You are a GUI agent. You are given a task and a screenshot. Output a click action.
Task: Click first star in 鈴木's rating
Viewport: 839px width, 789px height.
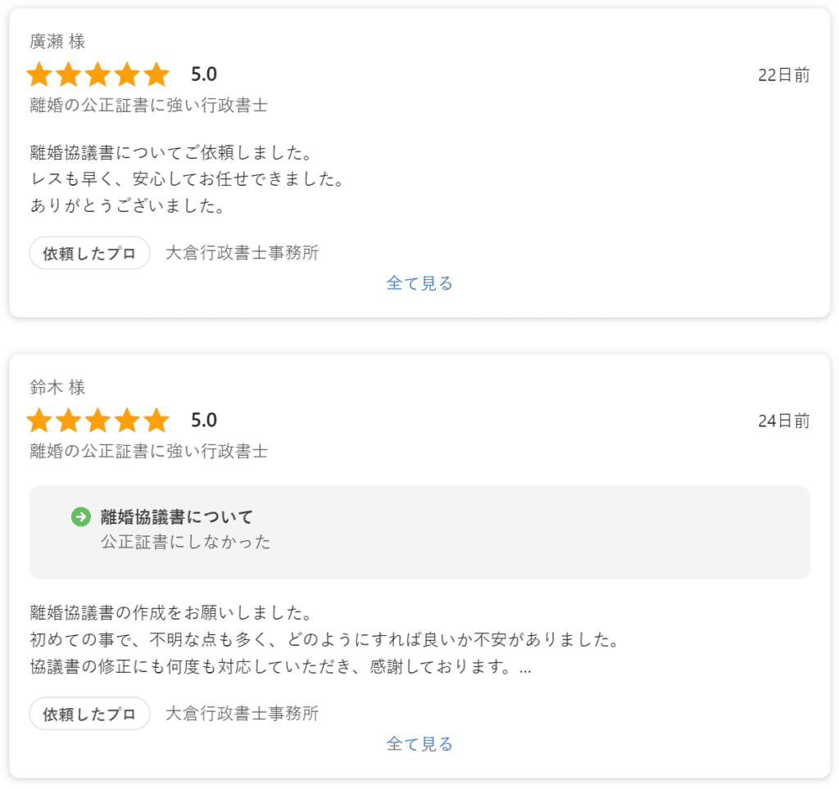(x=39, y=422)
